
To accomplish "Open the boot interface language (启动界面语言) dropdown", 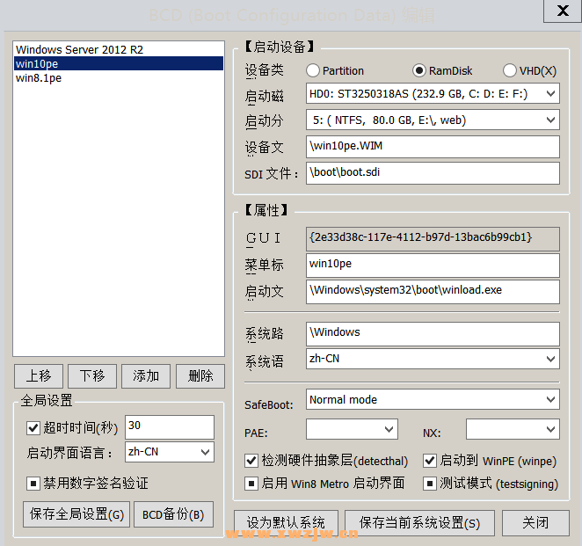I will [x=170, y=452].
